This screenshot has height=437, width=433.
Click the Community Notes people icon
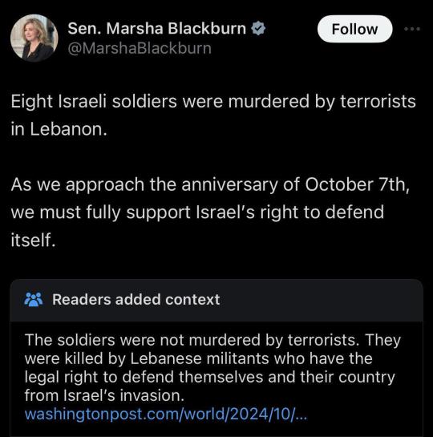click(x=34, y=300)
